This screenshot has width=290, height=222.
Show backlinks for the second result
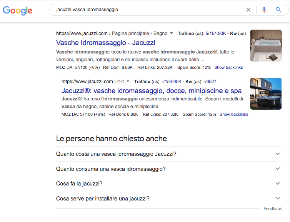pyautogui.click(x=234, y=114)
